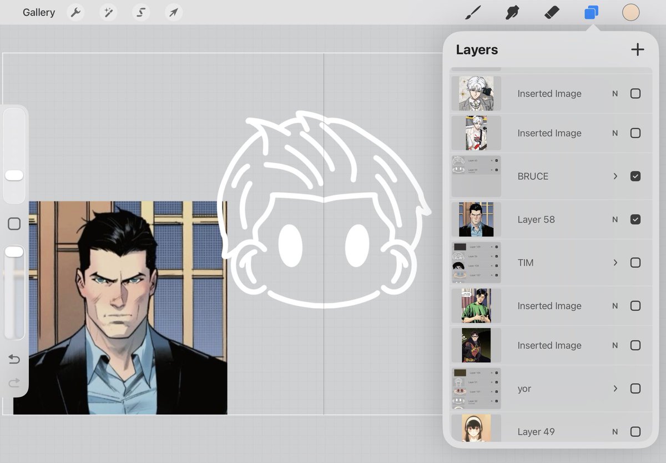
Task: Select the green-shirt man layer thumbnail
Action: pos(476,306)
